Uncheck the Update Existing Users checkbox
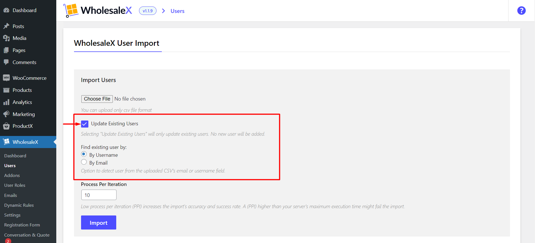The image size is (535, 243). point(85,124)
